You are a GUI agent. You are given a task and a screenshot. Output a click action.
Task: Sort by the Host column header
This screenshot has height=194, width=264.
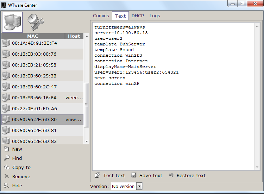tap(74, 36)
